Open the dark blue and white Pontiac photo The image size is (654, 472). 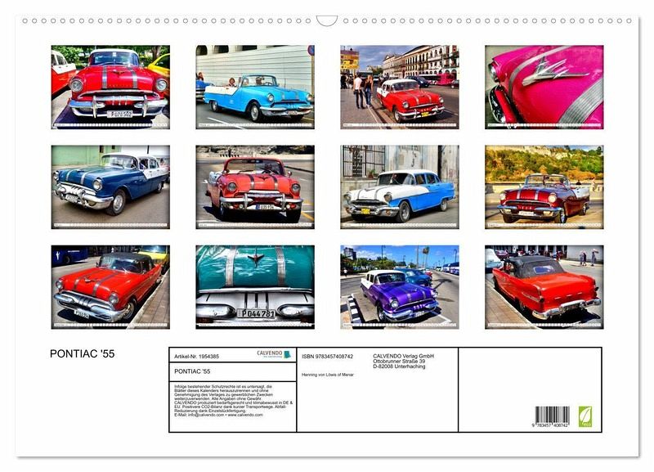coord(110,187)
